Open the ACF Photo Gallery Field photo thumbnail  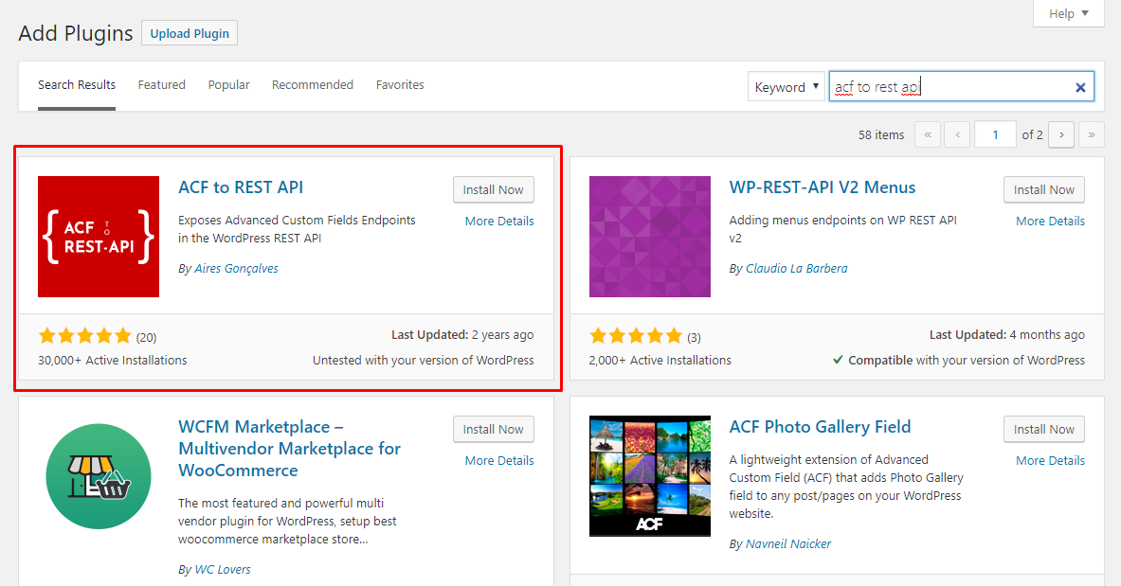[649, 475]
